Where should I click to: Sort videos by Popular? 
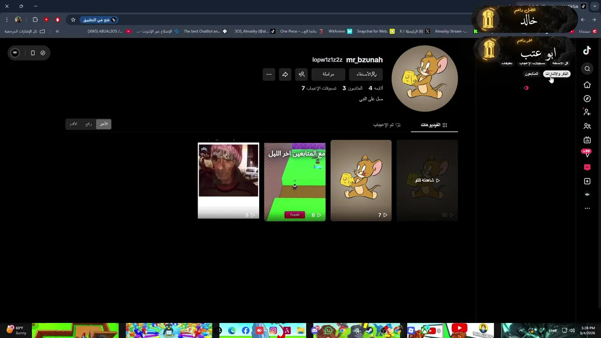(89, 124)
